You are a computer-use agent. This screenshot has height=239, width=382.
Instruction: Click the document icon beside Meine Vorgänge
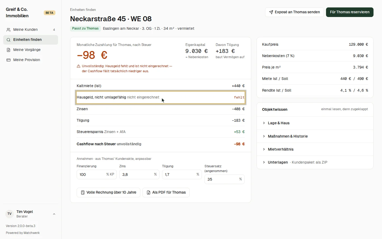click(x=8, y=50)
